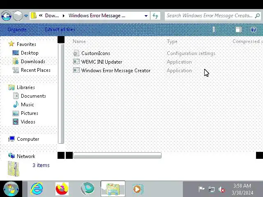Click the 'Dow...' breadcrumb segment
Image resolution: width=263 pixels, height=197 pixels.
(x=52, y=16)
